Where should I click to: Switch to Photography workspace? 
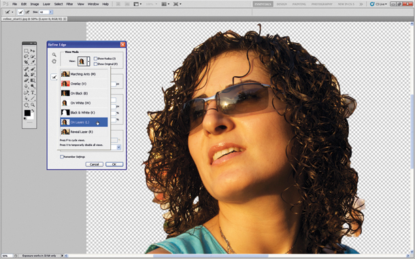pos(322,4)
